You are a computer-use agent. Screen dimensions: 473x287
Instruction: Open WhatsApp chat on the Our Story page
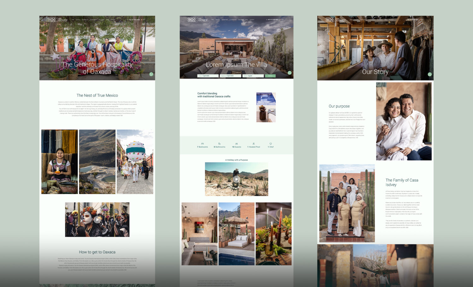point(430,74)
